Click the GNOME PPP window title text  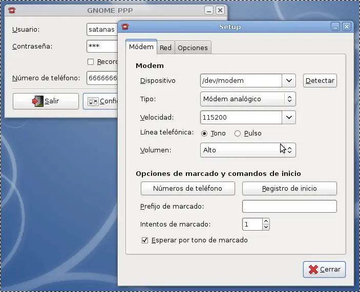[110, 11]
